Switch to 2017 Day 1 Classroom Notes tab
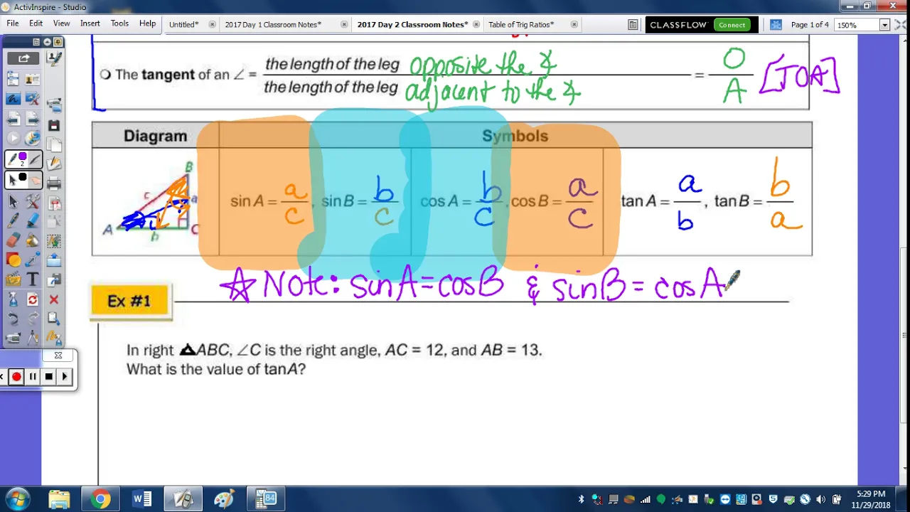 tap(273, 24)
